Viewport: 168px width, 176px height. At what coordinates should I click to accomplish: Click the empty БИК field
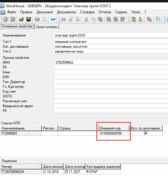tap(111, 77)
